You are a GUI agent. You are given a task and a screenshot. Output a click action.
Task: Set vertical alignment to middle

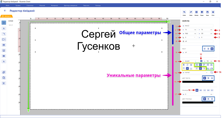(187, 69)
